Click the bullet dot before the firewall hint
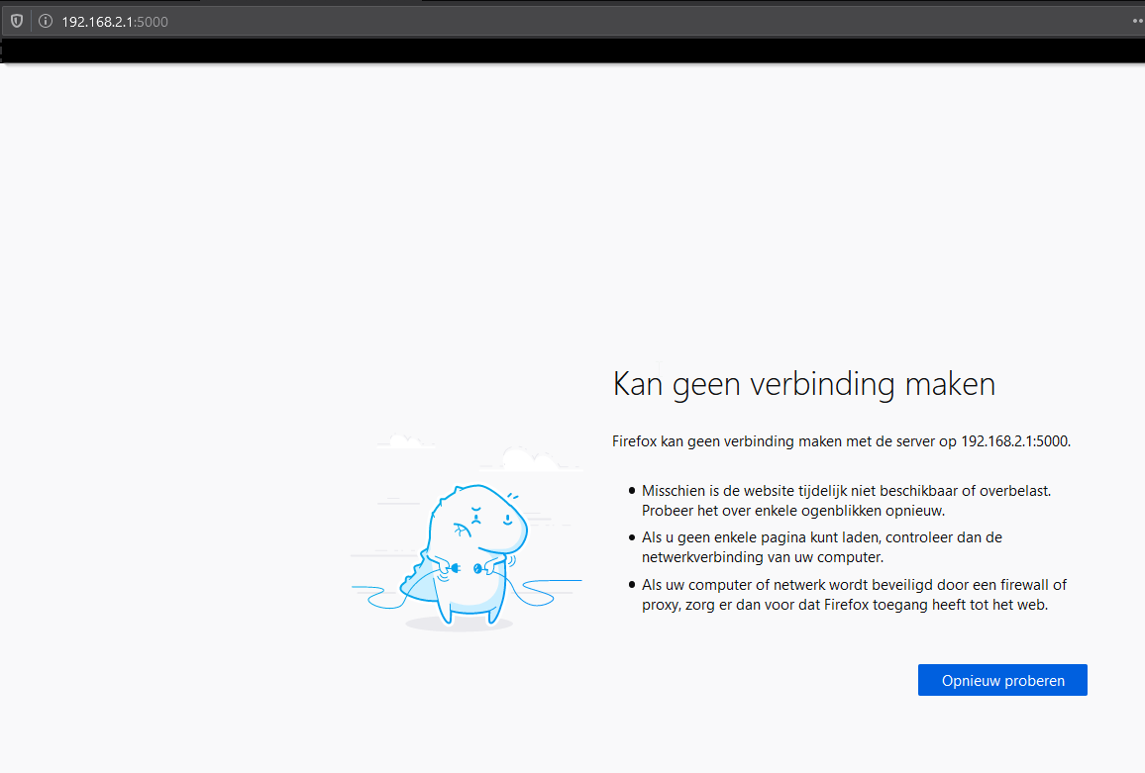This screenshot has height=773, width=1145. (632, 585)
